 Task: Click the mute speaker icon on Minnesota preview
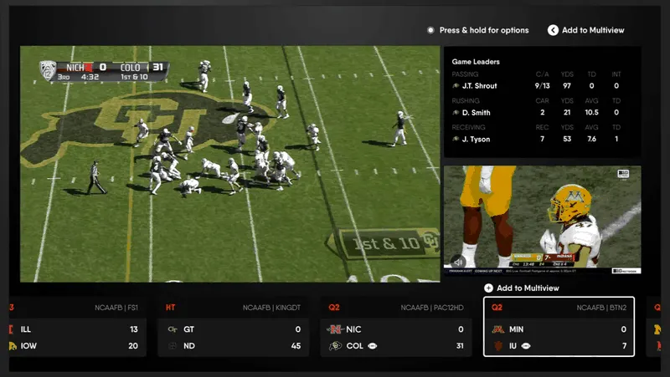tap(457, 262)
